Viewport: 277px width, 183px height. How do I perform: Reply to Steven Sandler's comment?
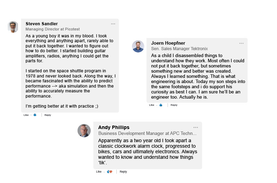pyautogui.click(x=47, y=115)
